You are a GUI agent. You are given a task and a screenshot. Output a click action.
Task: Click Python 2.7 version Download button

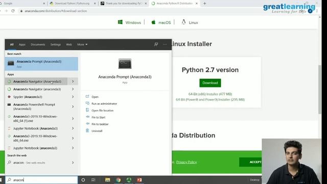210,83
